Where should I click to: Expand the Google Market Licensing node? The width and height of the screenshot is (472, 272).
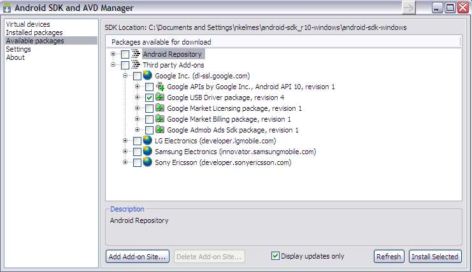(137, 108)
